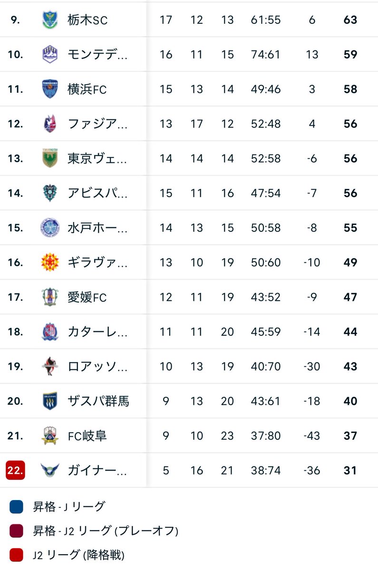378x571 pixels.
Task: Click the モンテデ... club logo in row 10
Action: (x=50, y=55)
